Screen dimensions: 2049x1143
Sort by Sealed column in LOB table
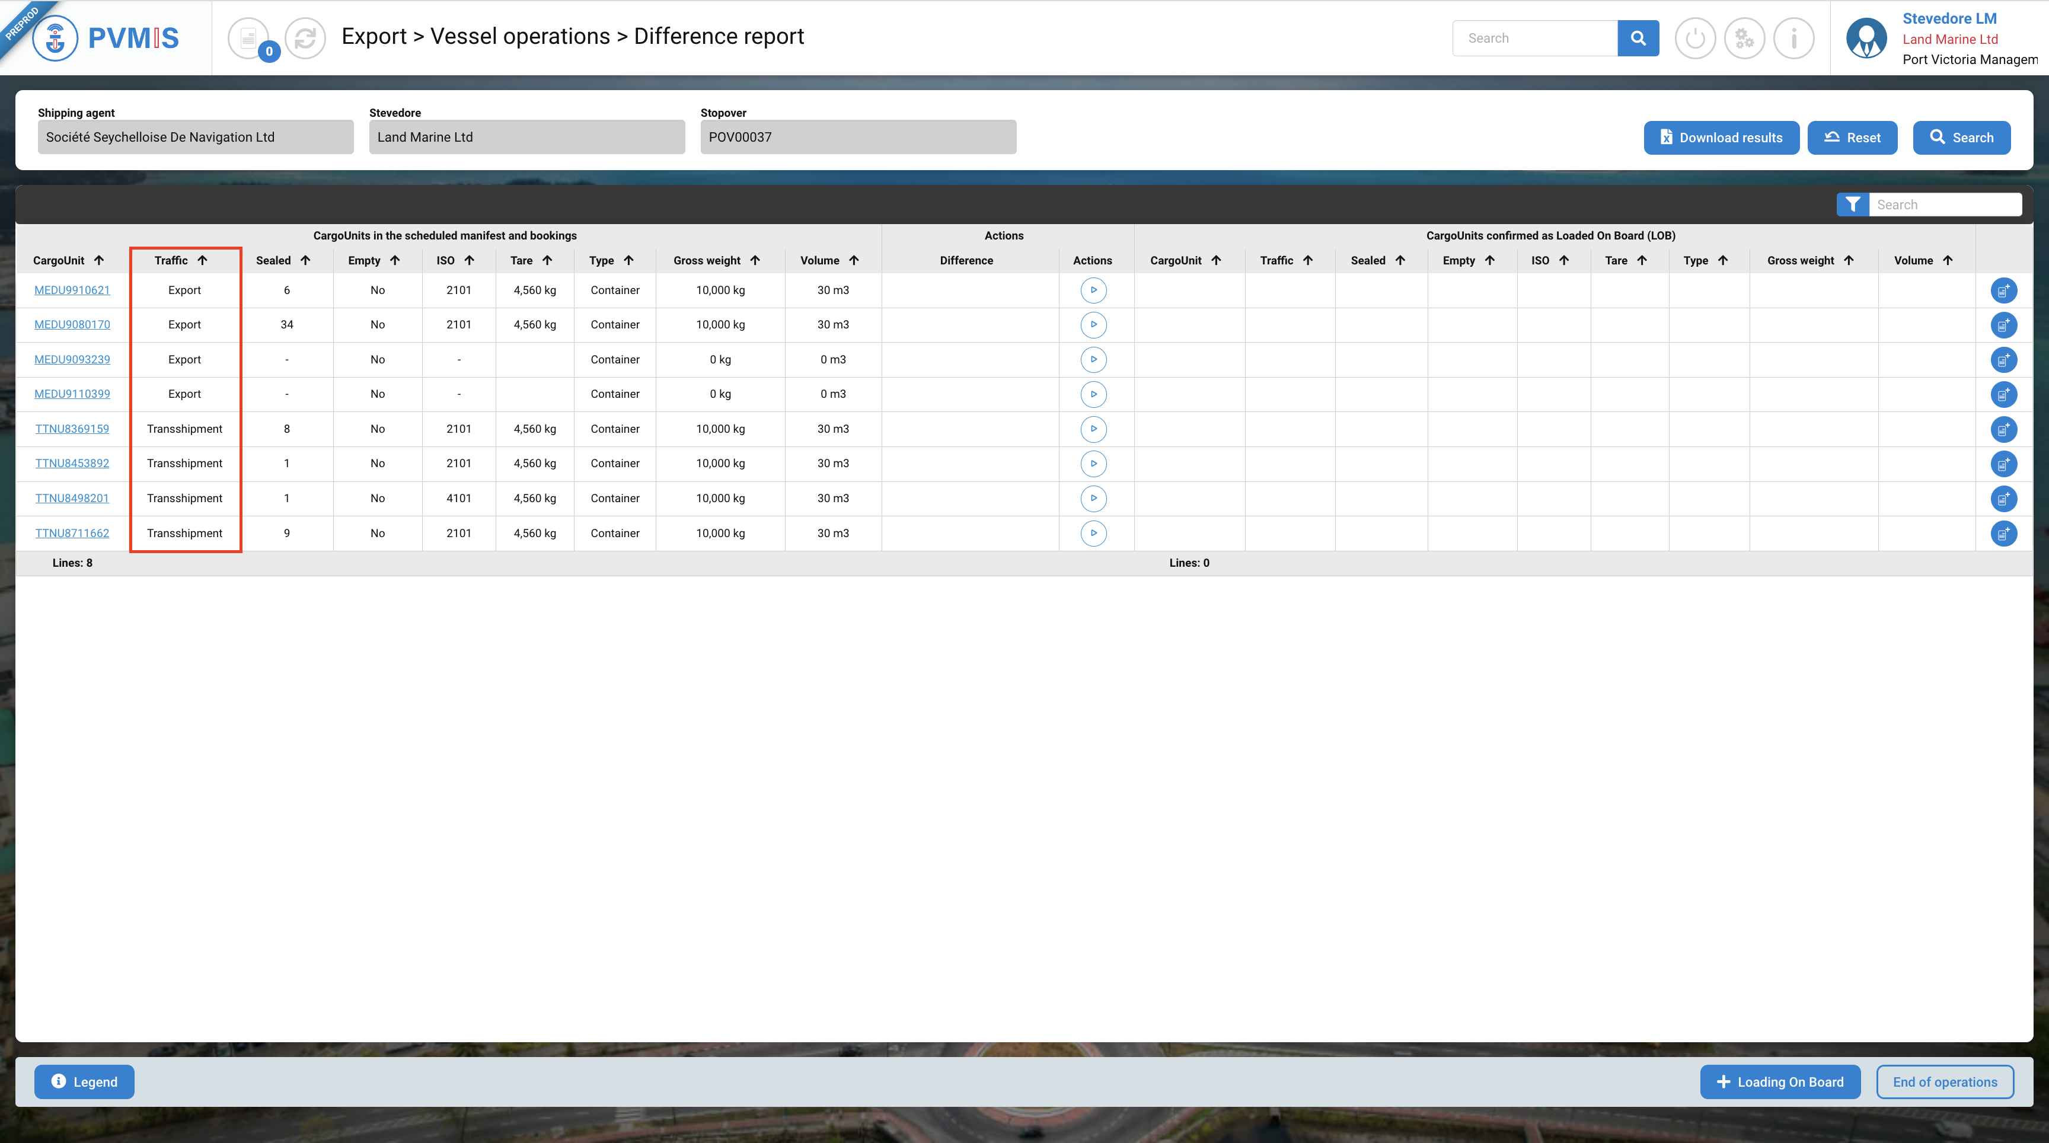[x=1400, y=260]
